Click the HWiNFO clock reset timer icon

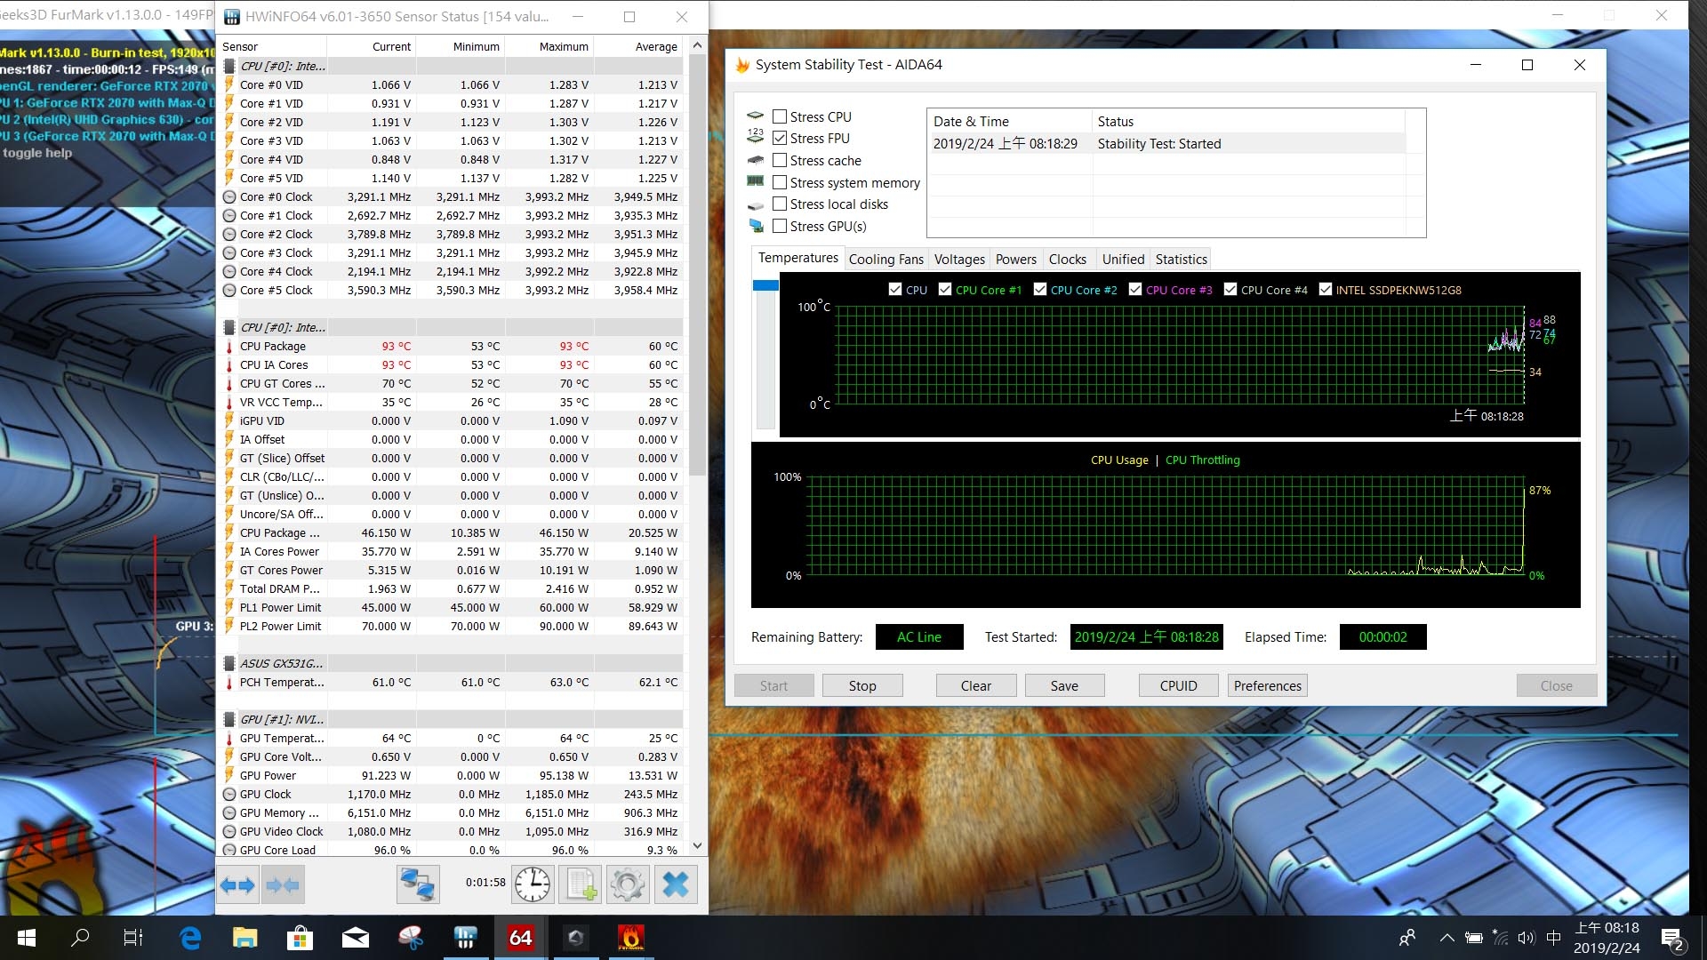pyautogui.click(x=533, y=884)
